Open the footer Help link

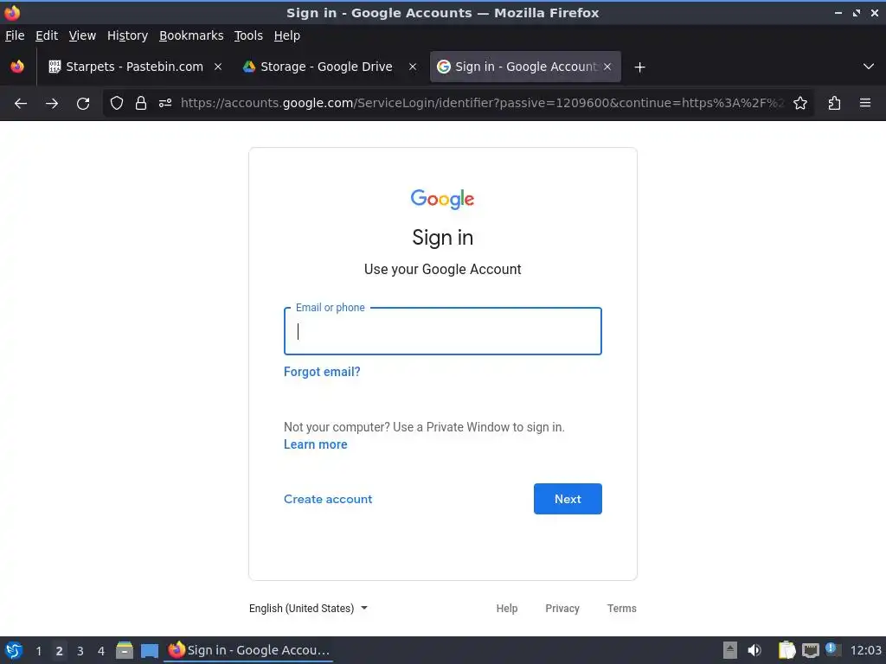click(507, 608)
